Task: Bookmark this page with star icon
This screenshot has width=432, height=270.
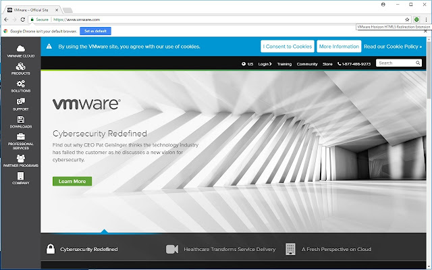Action: click(x=407, y=20)
